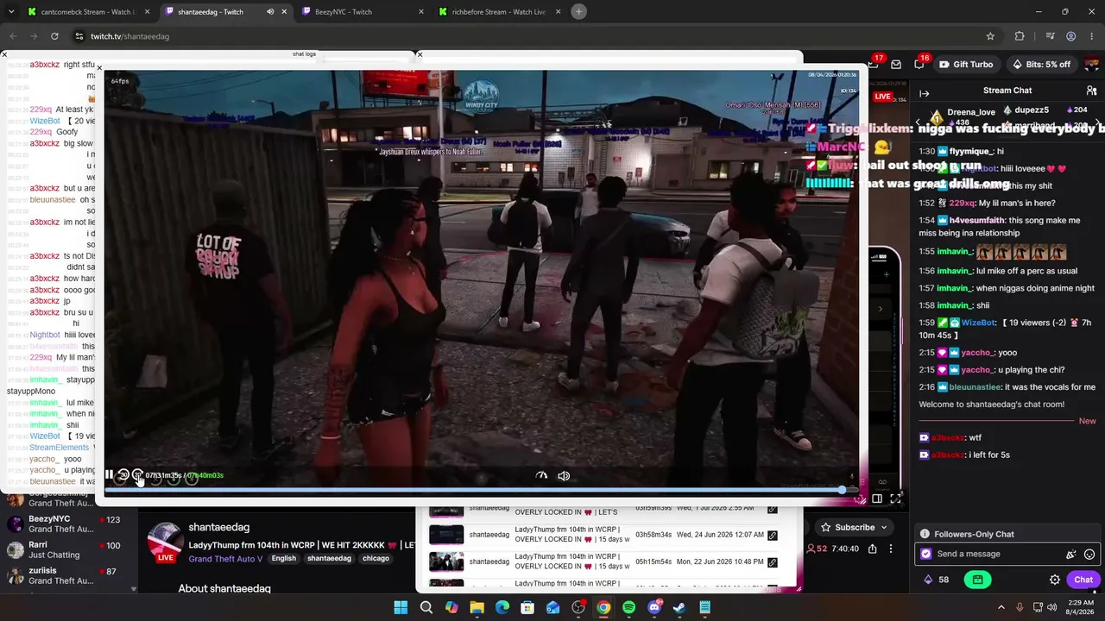Reload the page
This screenshot has height=621, width=1105.
point(54,36)
